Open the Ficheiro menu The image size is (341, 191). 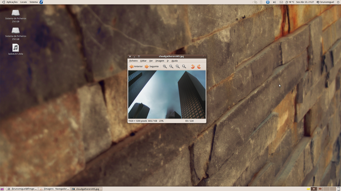134,61
